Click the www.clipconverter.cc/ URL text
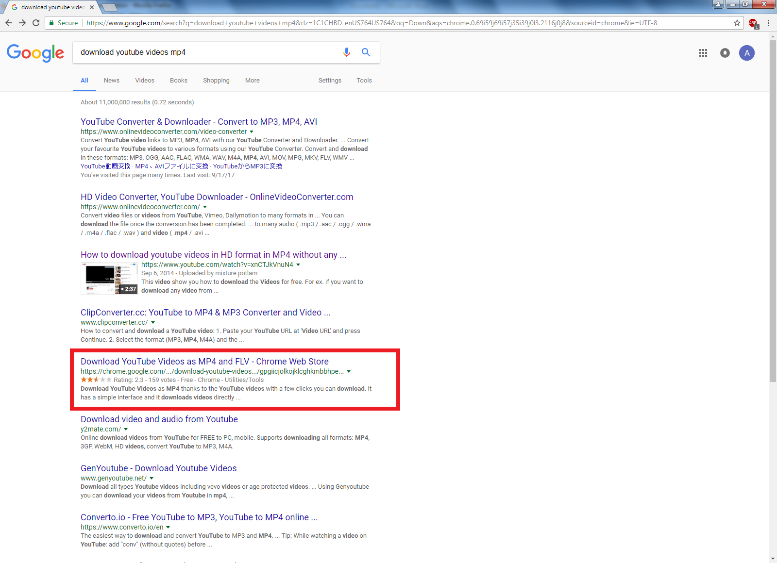This screenshot has width=777, height=563. pos(114,322)
